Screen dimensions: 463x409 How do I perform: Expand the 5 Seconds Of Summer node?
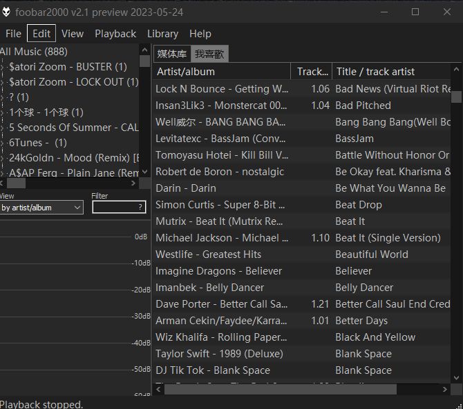2,128
